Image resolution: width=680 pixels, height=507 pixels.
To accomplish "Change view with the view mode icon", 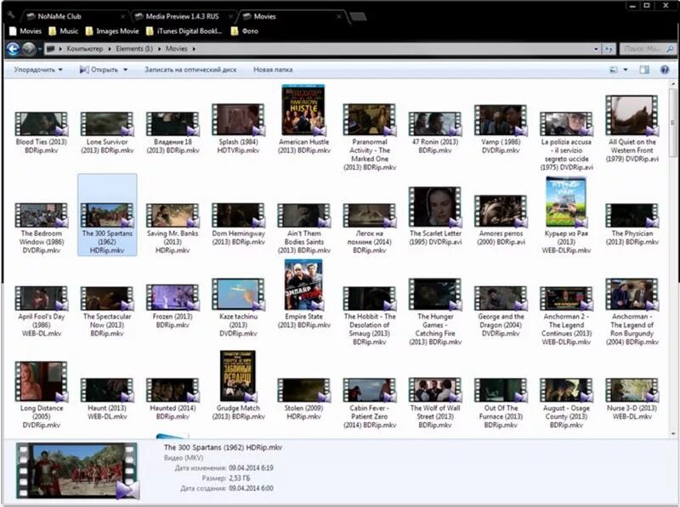I will tap(614, 70).
